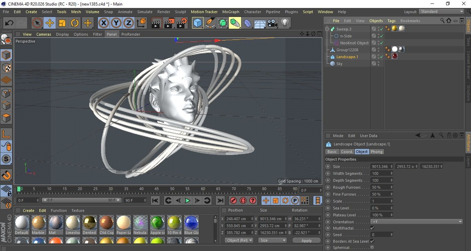Open the Object (Rel) dropdown

[239, 240]
